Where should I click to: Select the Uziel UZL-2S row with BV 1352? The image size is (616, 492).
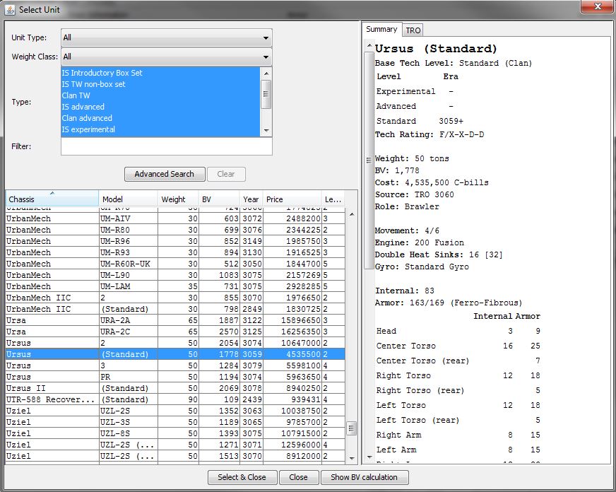click(x=175, y=411)
